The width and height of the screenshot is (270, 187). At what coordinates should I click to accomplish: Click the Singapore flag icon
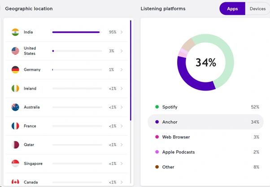pyautogui.click(x=15, y=164)
